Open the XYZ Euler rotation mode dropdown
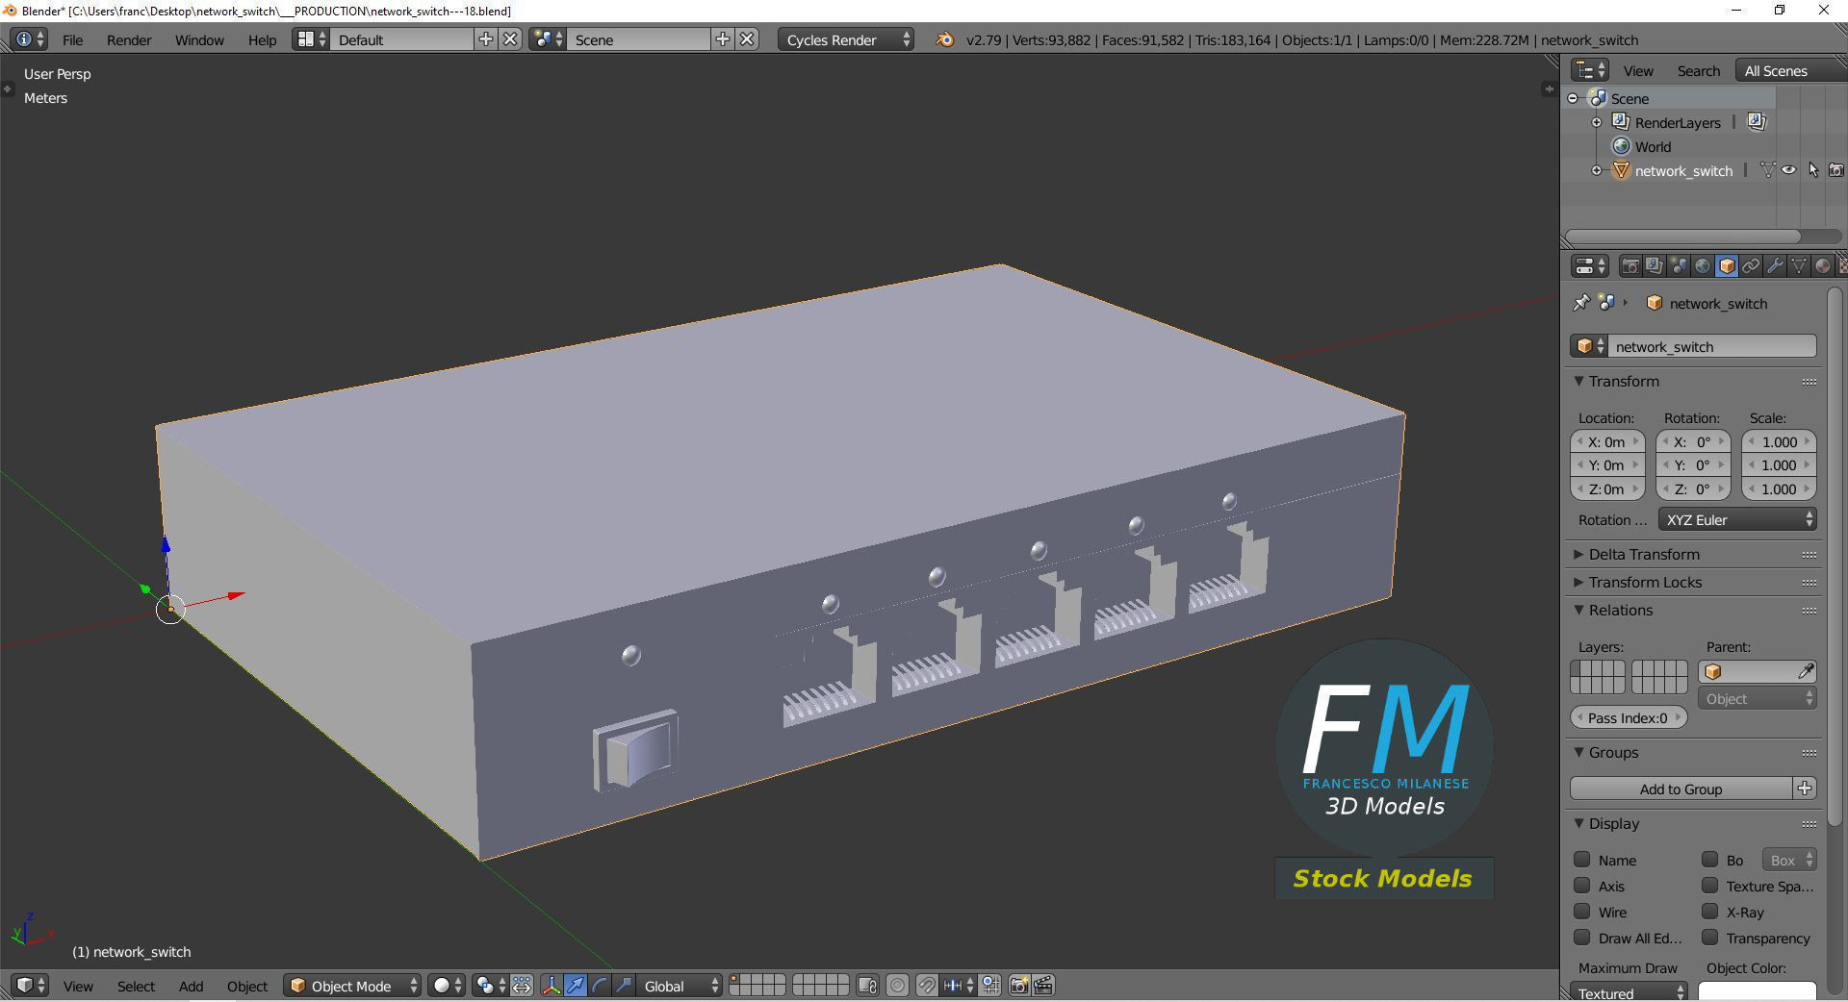Viewport: 1848px width, 1002px height. coord(1737,519)
